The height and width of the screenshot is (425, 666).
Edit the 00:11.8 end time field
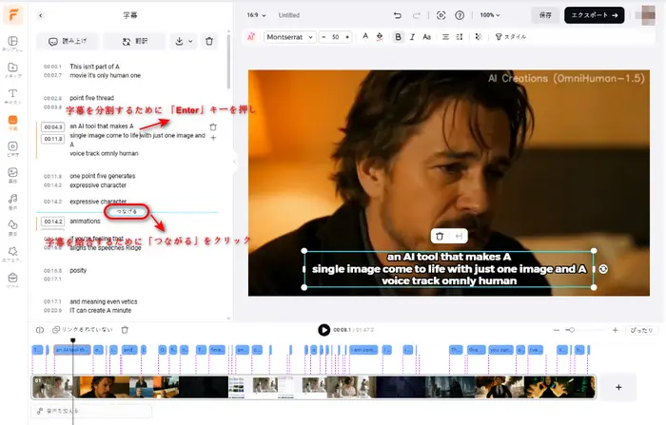52,139
